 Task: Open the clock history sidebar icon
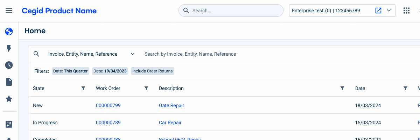9,65
